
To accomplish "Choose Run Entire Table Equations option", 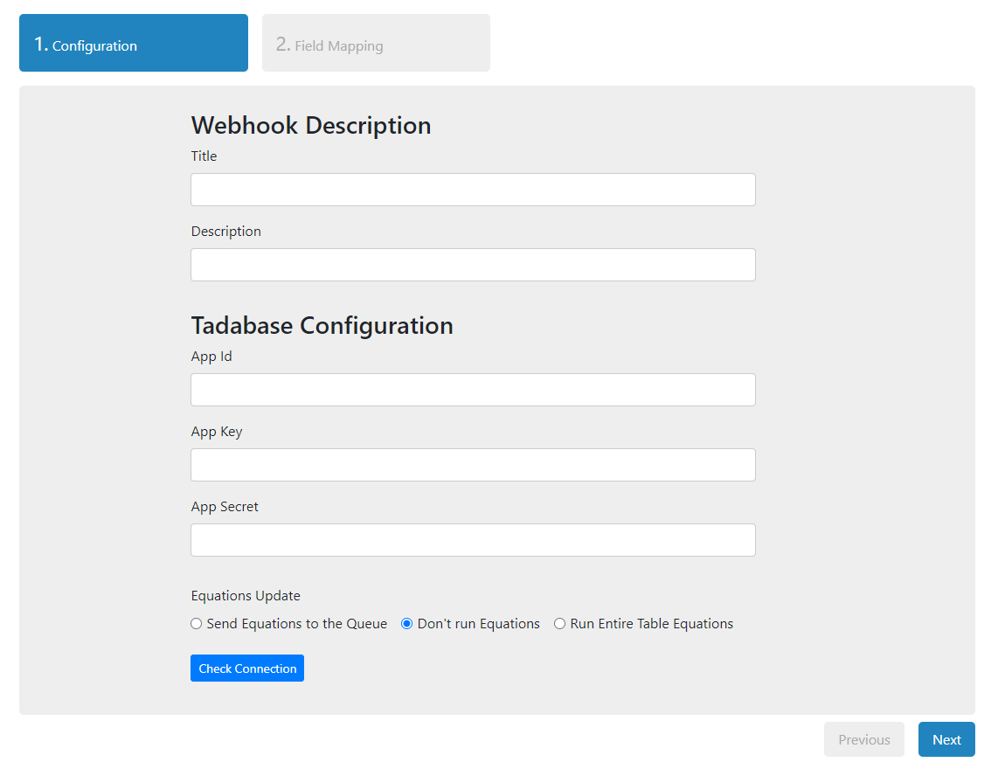I will tap(559, 624).
